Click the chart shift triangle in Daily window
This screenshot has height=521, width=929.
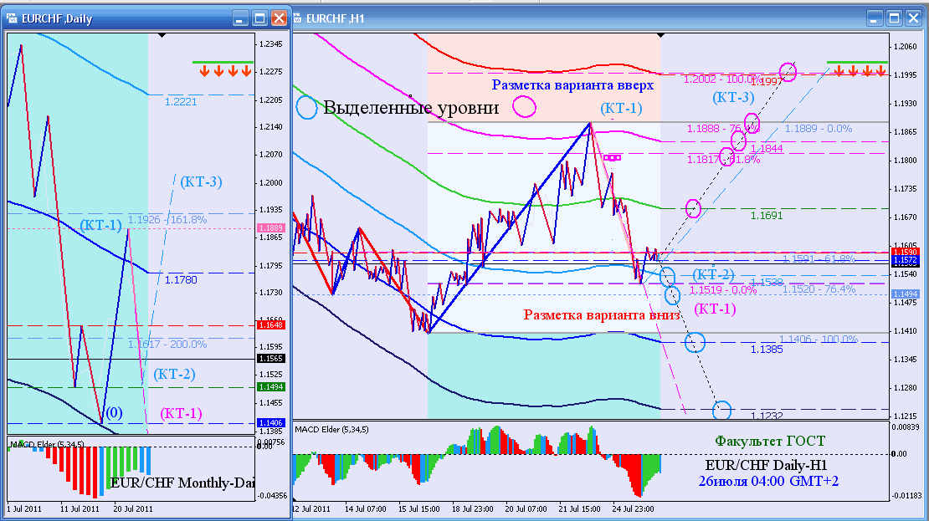[162, 35]
